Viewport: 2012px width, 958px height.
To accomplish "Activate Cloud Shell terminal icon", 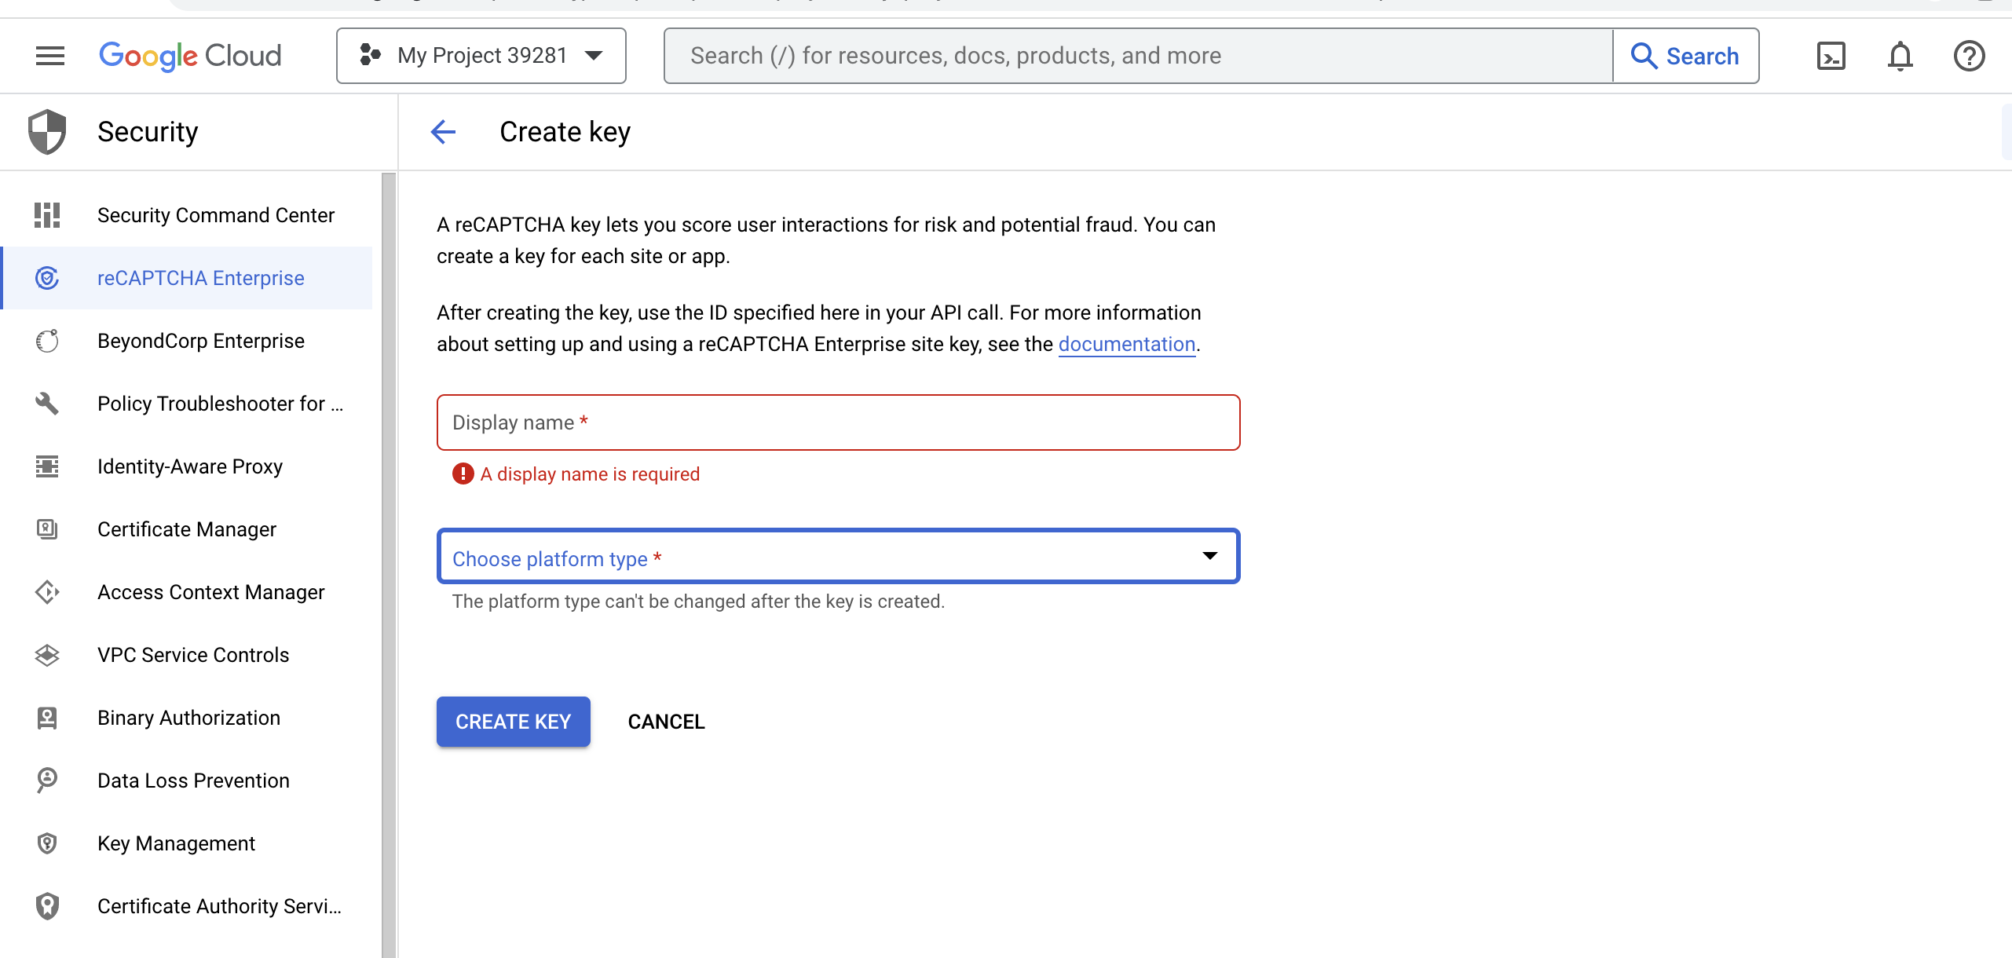I will pos(1831,56).
